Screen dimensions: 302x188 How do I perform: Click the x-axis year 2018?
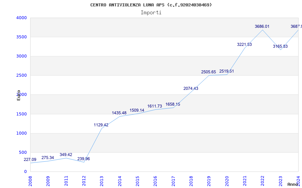point(191,181)
